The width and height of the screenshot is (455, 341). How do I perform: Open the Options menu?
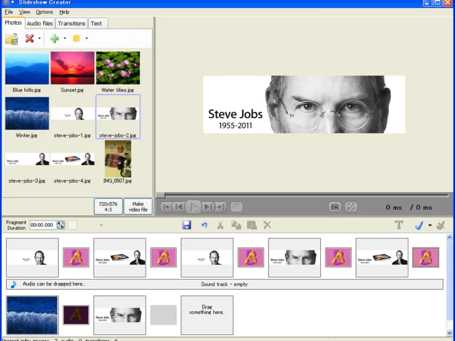point(44,12)
